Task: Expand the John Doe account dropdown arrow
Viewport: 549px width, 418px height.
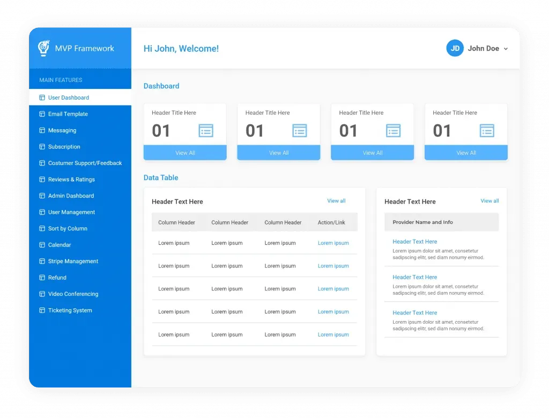Action: tap(506, 49)
